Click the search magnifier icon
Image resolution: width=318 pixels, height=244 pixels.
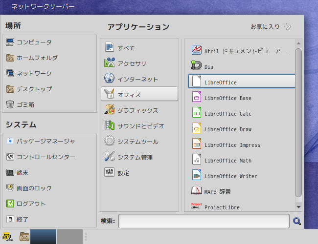click(296, 221)
